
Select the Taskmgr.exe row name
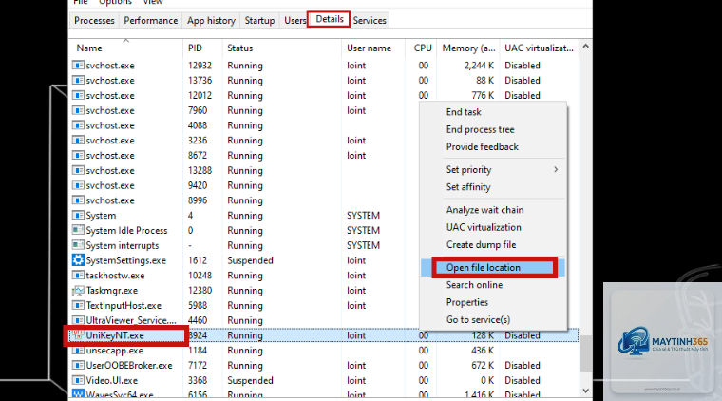coord(112,291)
